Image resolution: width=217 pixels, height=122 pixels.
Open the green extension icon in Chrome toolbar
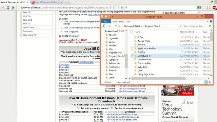[x=199, y=7]
